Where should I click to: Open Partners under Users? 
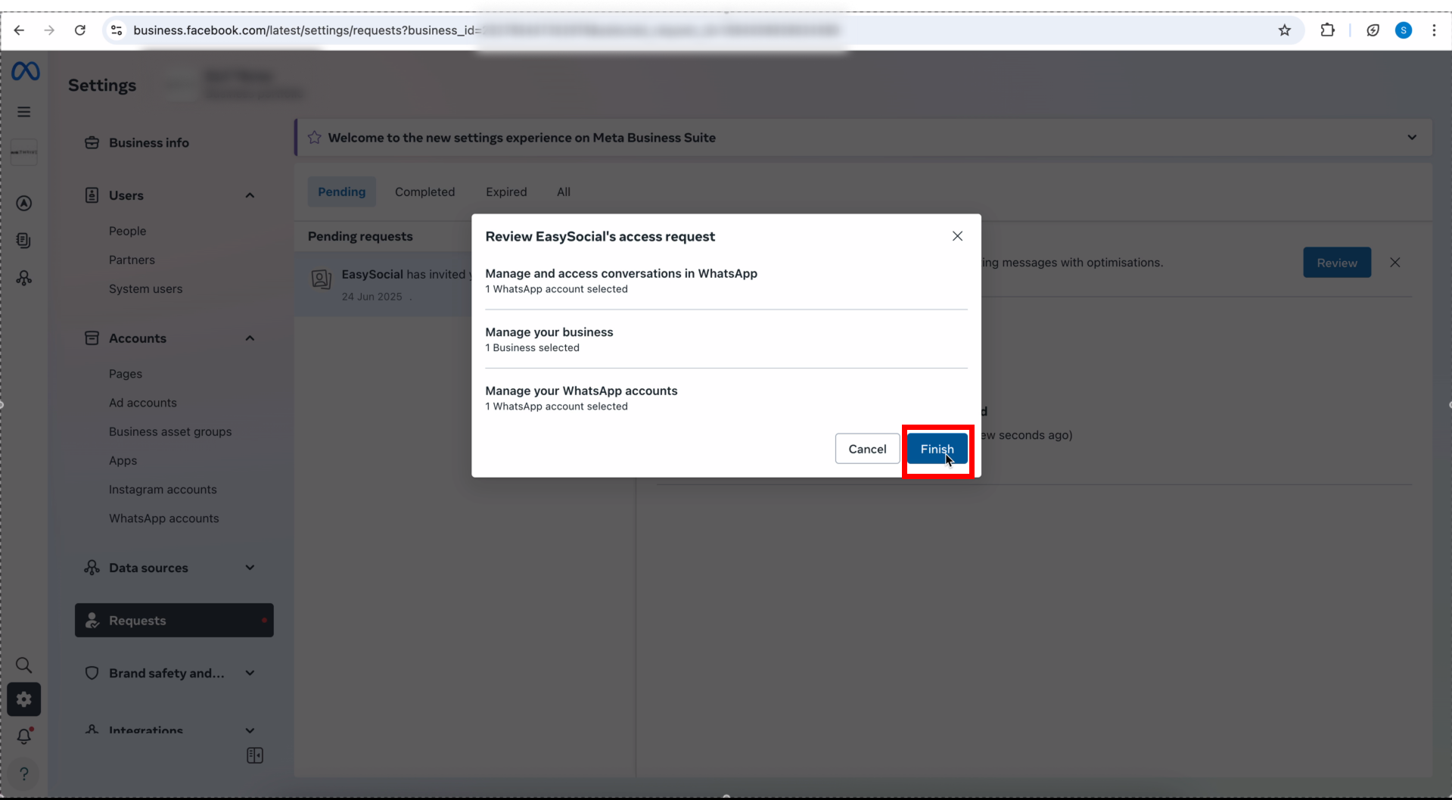click(x=132, y=260)
